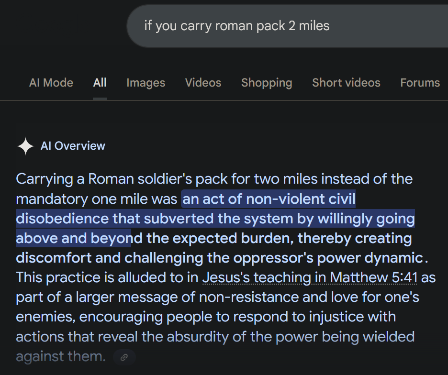Screen dimensions: 448x375
Task: Open the Forums tab
Action: point(420,83)
